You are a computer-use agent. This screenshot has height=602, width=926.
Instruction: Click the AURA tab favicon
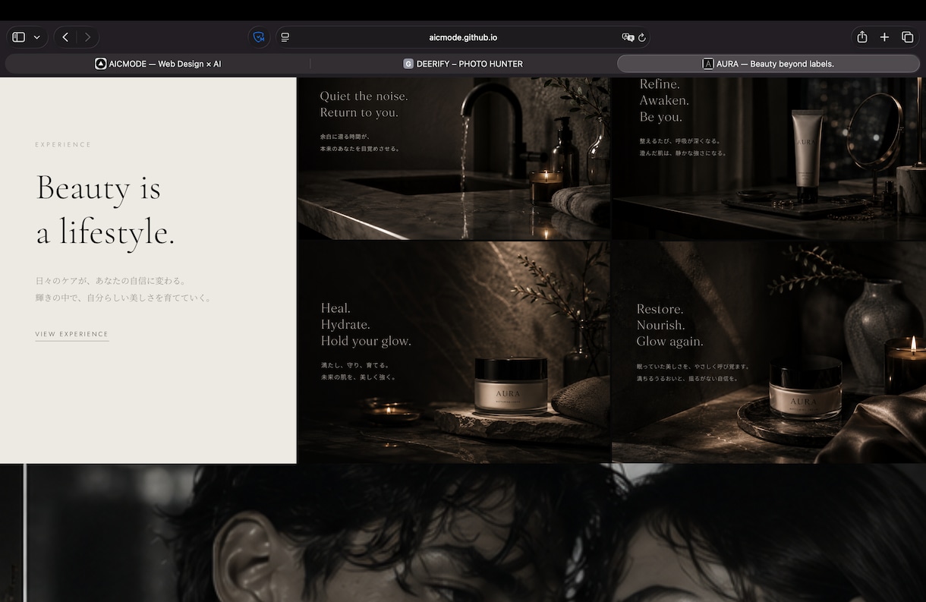(x=708, y=64)
